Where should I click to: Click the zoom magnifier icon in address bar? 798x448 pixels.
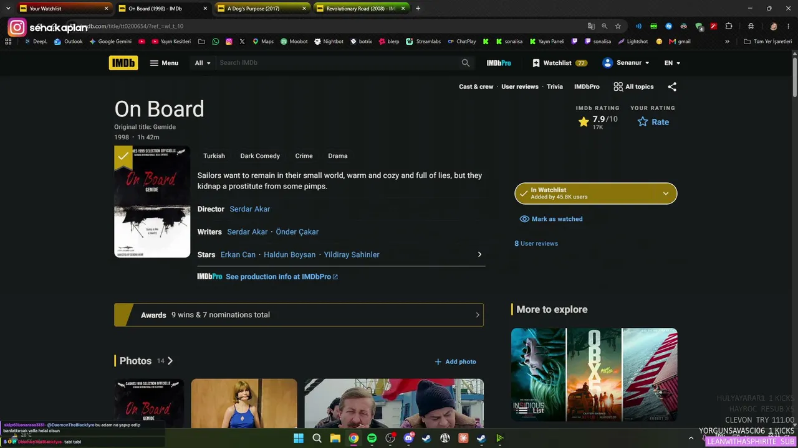point(604,26)
